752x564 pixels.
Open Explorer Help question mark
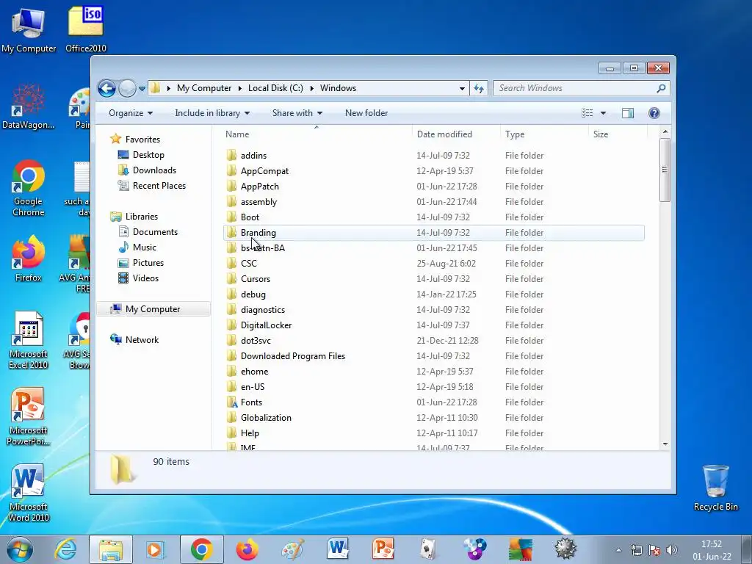tap(654, 113)
